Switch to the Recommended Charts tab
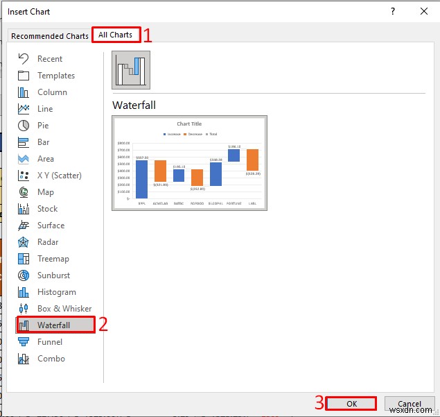440x417 pixels. coord(50,36)
